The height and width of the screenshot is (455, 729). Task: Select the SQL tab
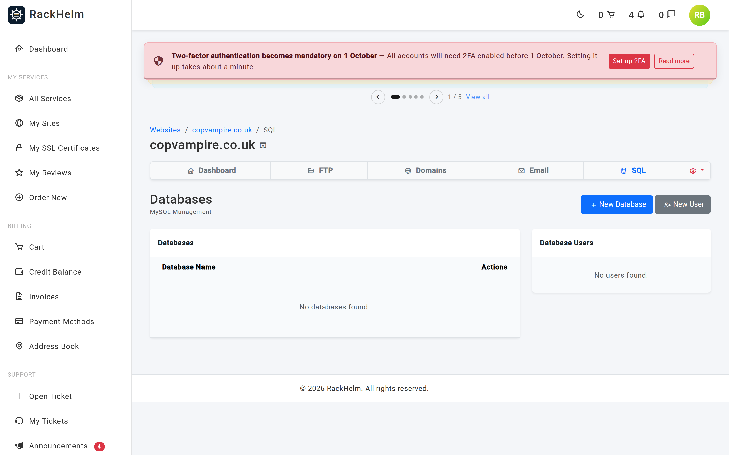[x=632, y=171]
